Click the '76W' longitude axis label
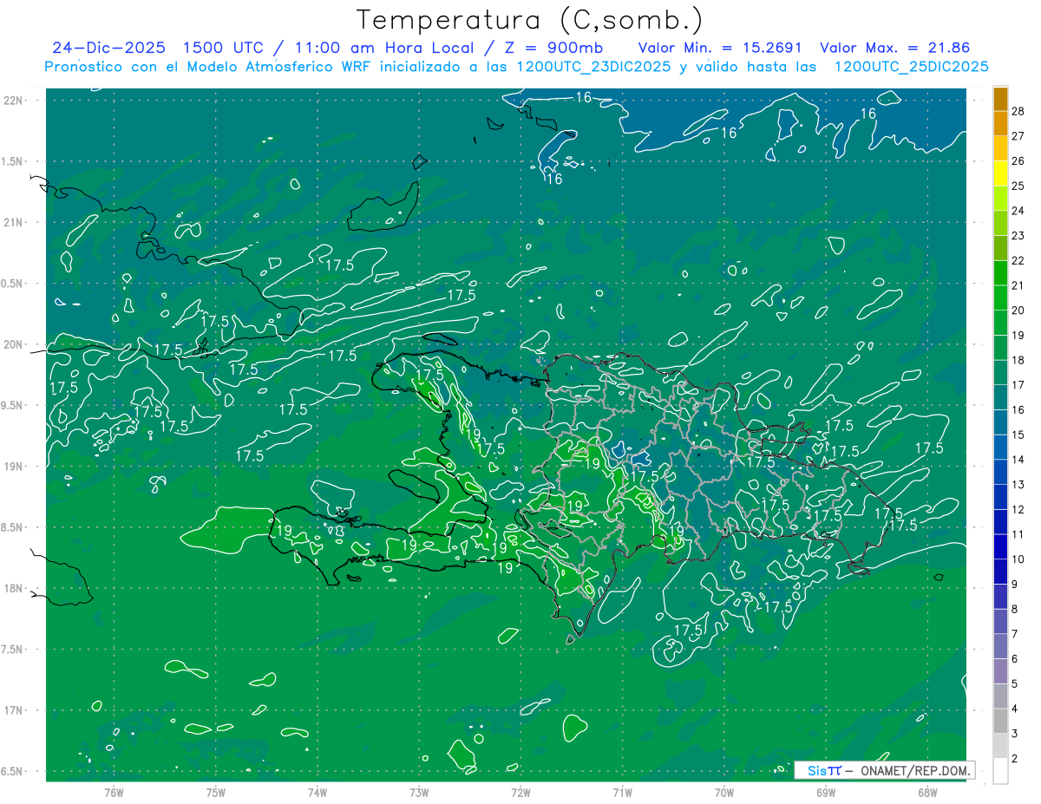Image resolution: width=1041 pixels, height=804 pixels. click(x=114, y=792)
